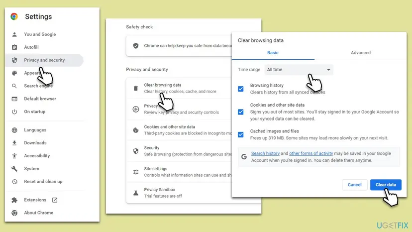Open the other forms of activity link
The height and width of the screenshot is (232, 412).
[x=311, y=153]
